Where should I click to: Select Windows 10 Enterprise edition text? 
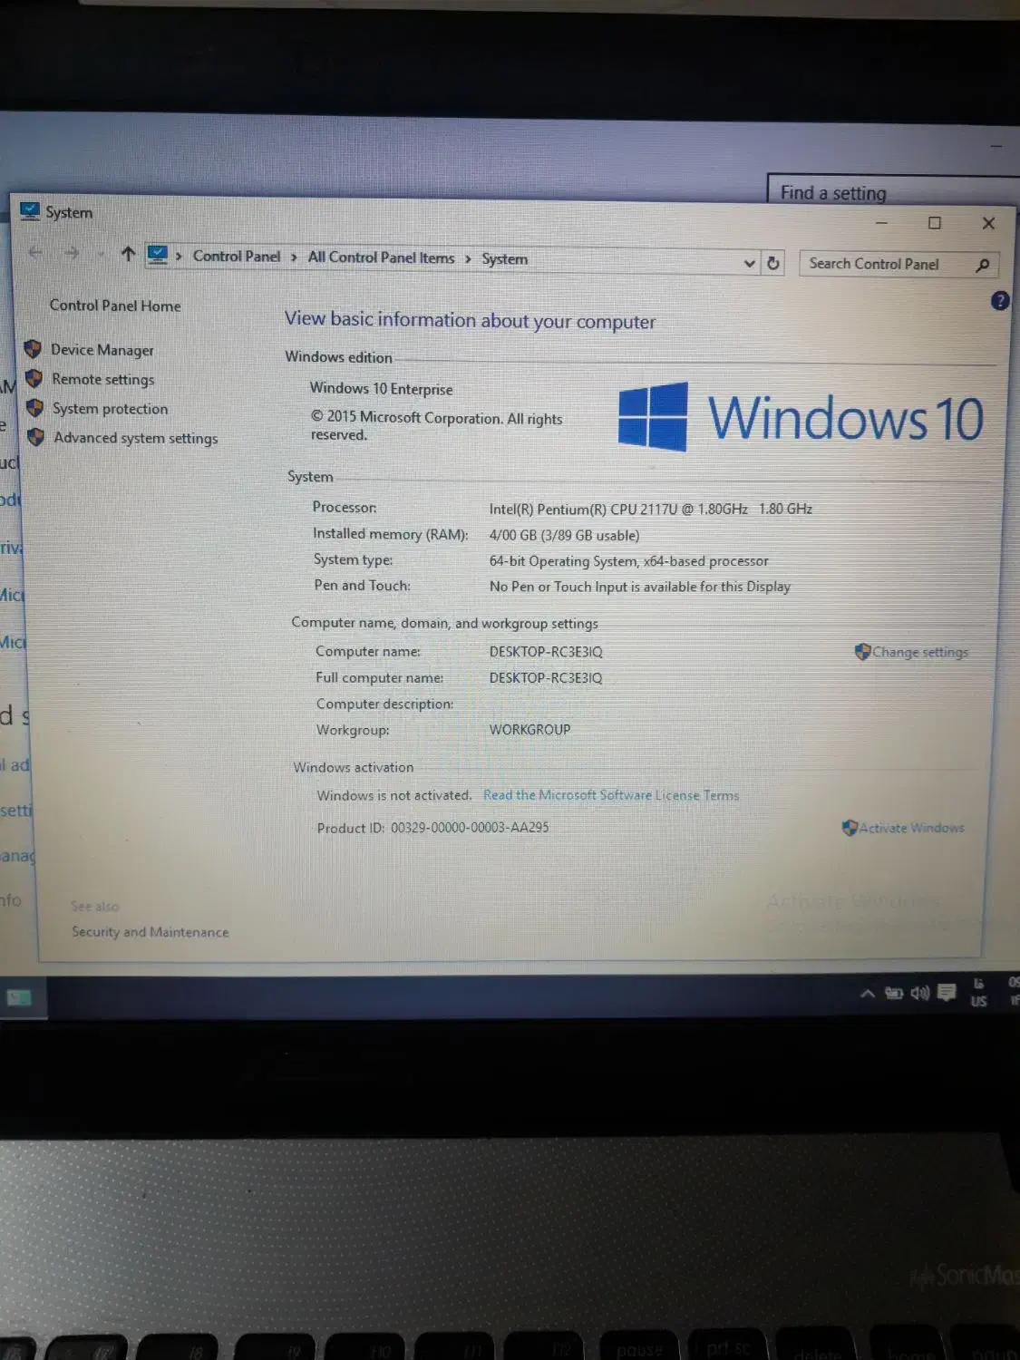pyautogui.click(x=381, y=389)
